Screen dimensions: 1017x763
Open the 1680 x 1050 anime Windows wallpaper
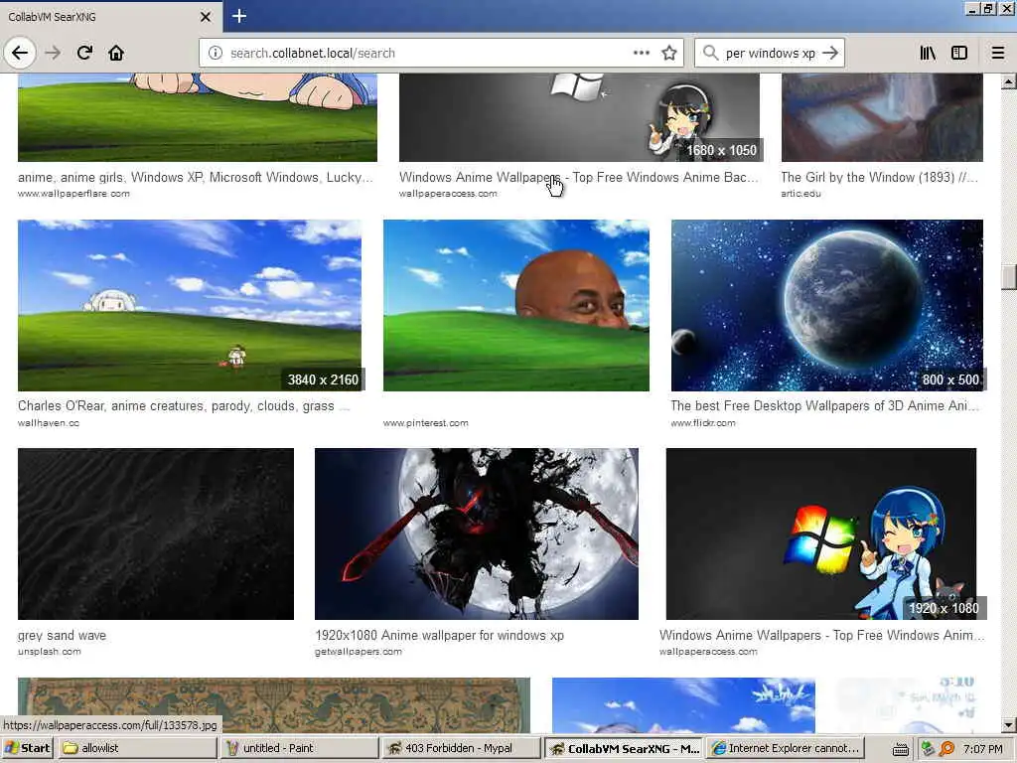pyautogui.click(x=579, y=117)
